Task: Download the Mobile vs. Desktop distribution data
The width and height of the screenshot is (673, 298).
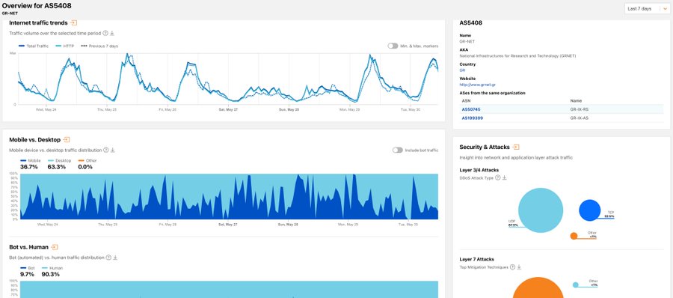Action: 113,150
